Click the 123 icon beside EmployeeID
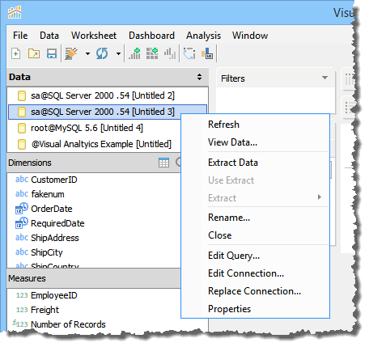Screen dimensions: 369x347 pyautogui.click(x=22, y=295)
